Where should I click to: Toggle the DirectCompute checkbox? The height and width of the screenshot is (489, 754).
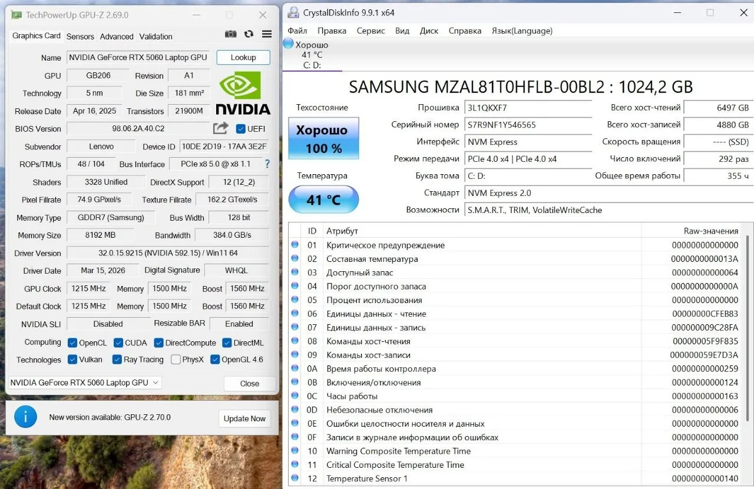point(158,342)
